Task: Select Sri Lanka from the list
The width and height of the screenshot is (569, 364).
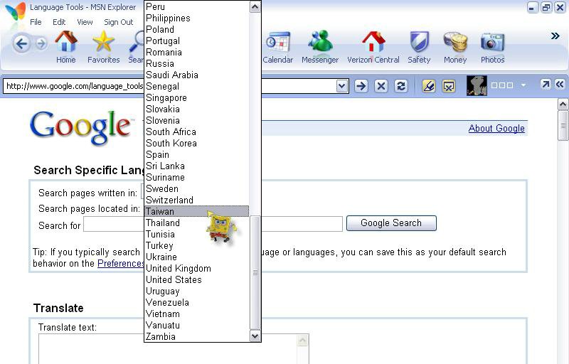Action: point(196,166)
